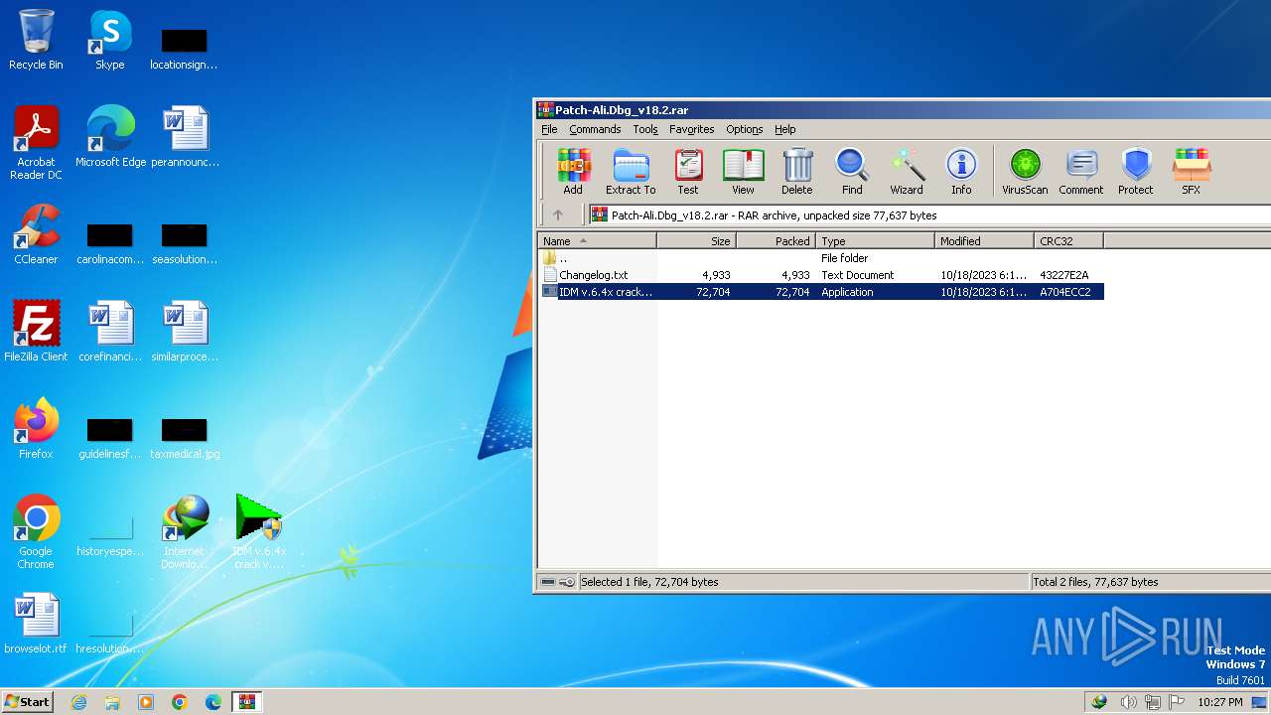Sort by the CRC32 column header

(x=1068, y=240)
